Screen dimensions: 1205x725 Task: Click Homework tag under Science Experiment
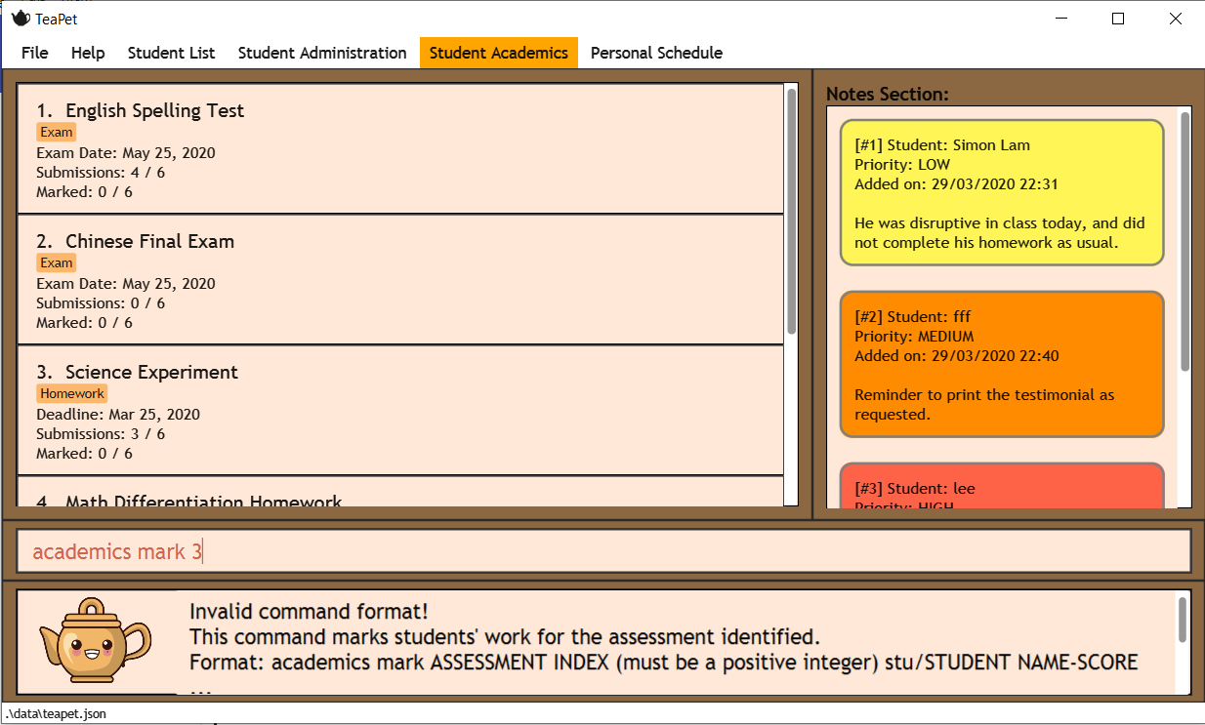[x=72, y=393]
